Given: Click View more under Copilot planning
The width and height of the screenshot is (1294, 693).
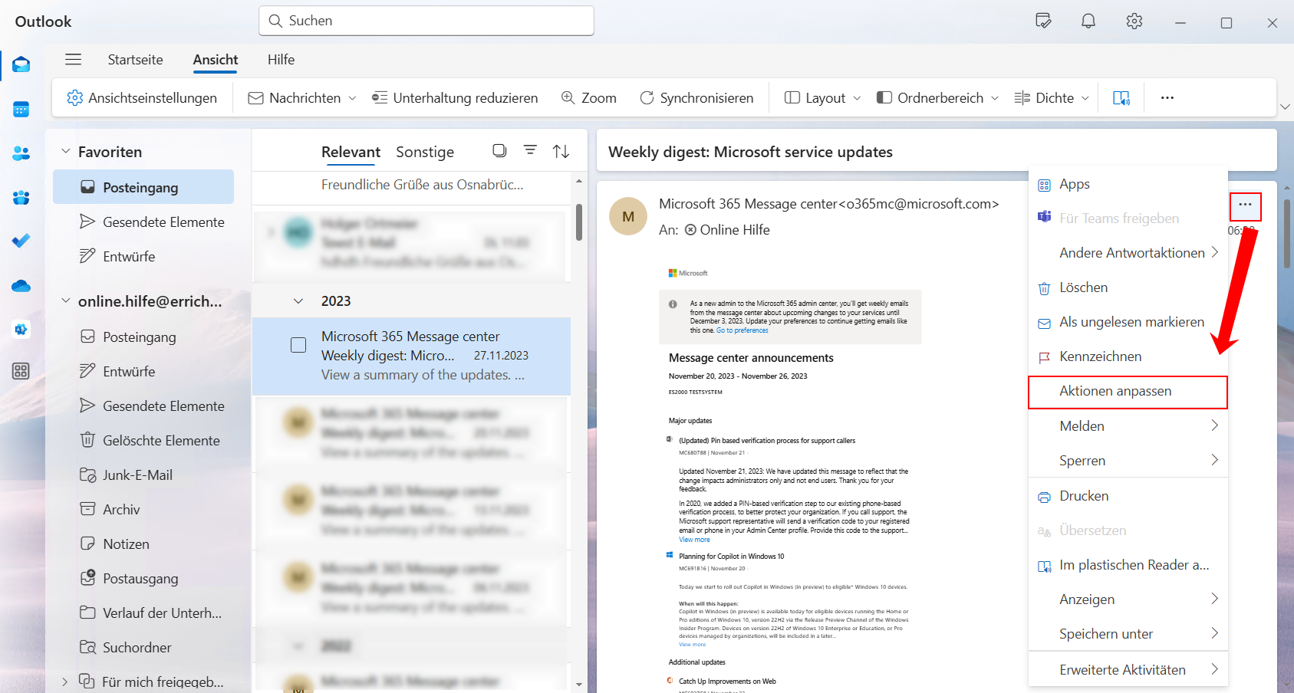Looking at the screenshot, I should pos(692,645).
